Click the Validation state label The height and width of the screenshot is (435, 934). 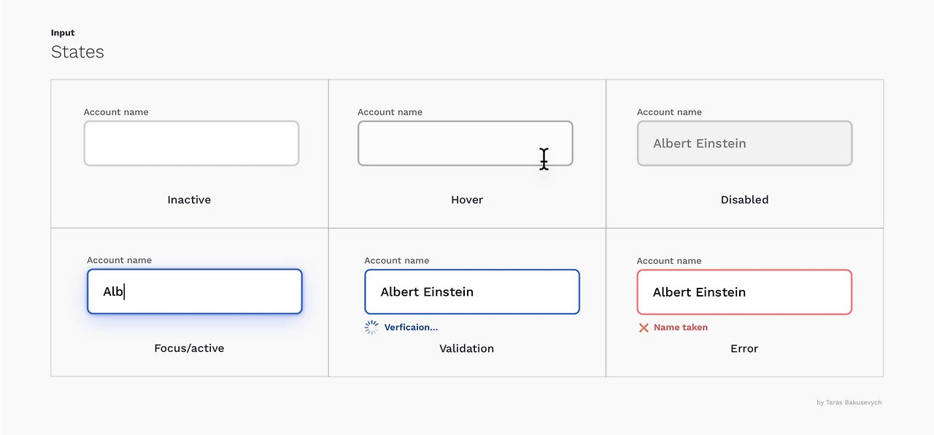pyautogui.click(x=466, y=348)
